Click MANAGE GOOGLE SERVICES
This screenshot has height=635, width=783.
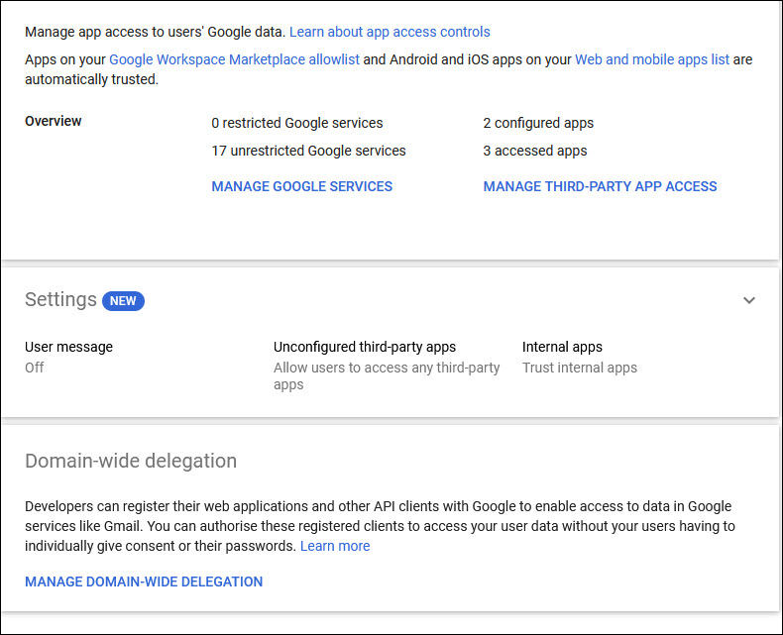[302, 186]
